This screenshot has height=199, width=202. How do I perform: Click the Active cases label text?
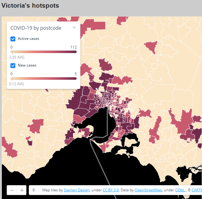tap(29, 39)
